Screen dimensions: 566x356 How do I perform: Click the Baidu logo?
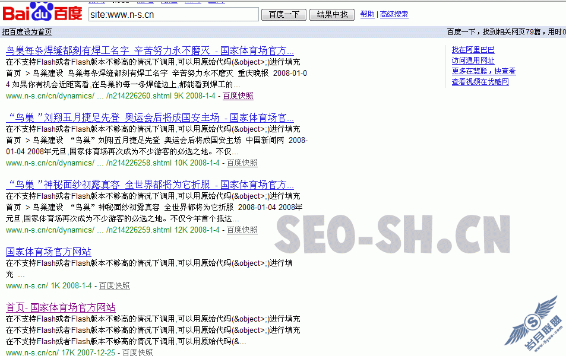[x=43, y=11]
